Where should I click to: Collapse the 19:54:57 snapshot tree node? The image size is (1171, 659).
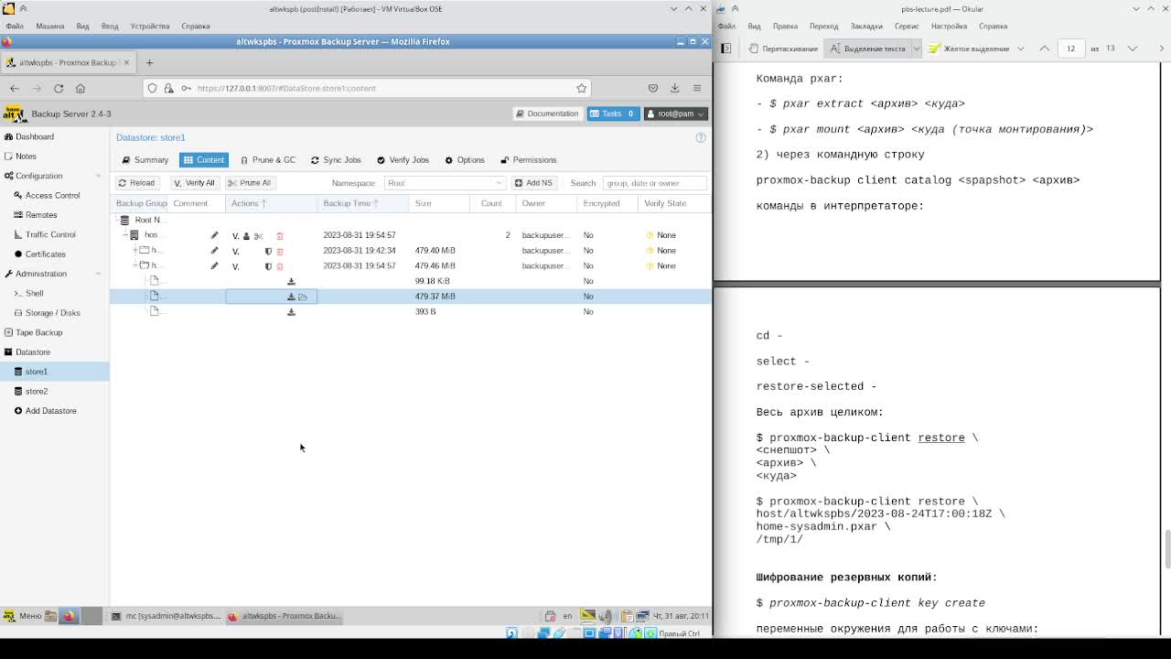click(135, 265)
